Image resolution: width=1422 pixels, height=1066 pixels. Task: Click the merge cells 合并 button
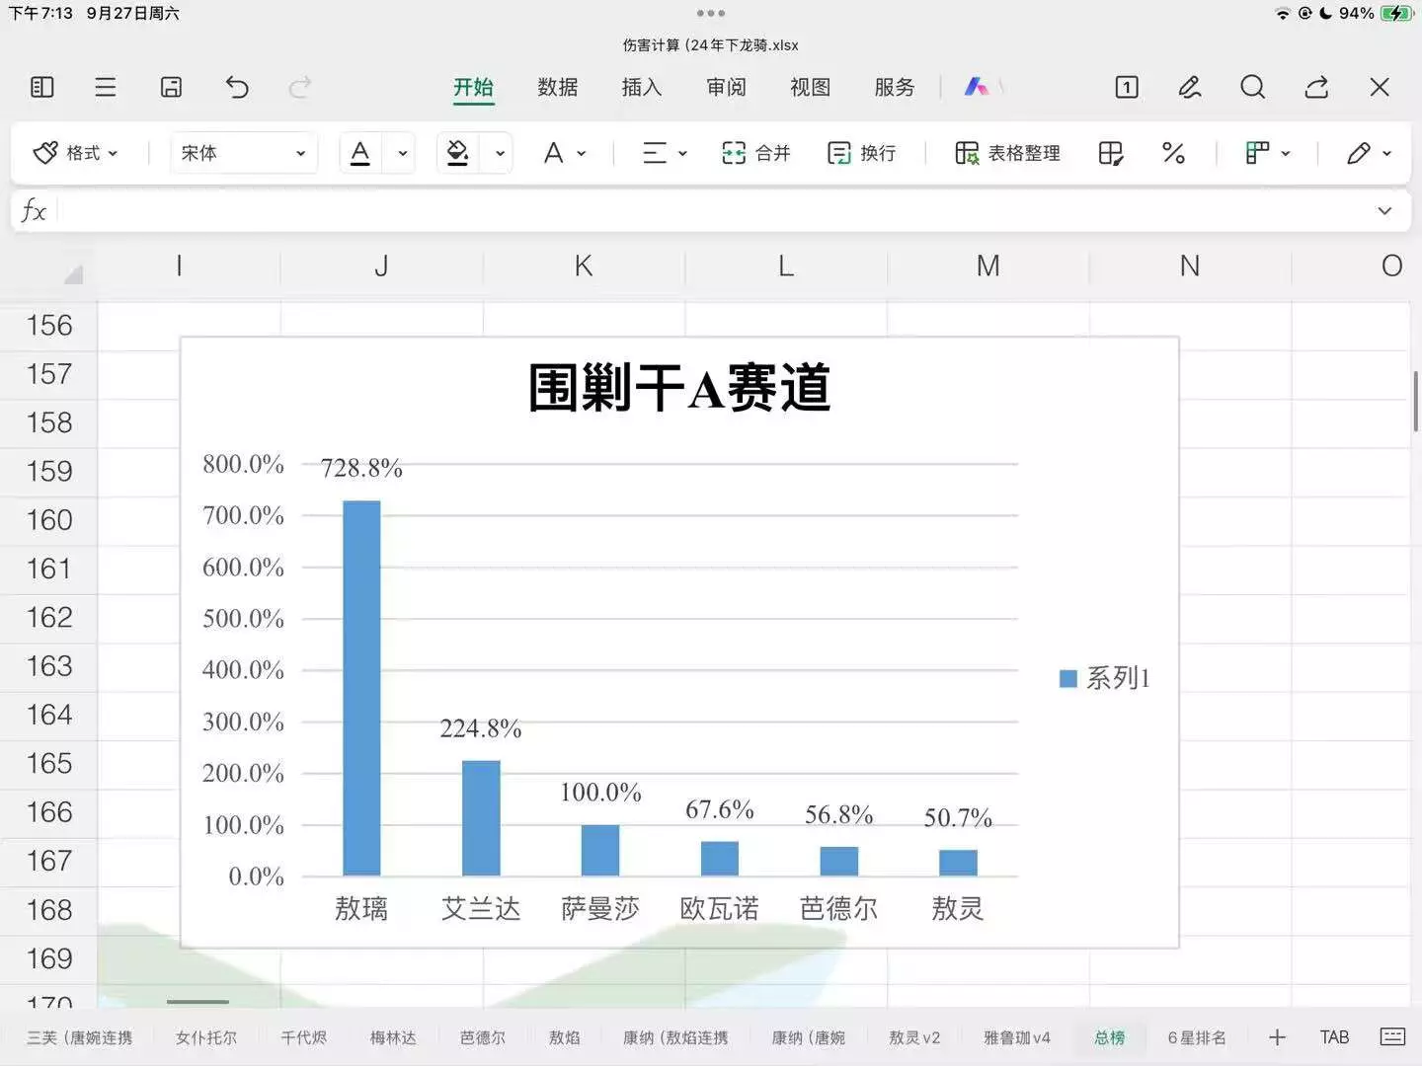pos(756,153)
